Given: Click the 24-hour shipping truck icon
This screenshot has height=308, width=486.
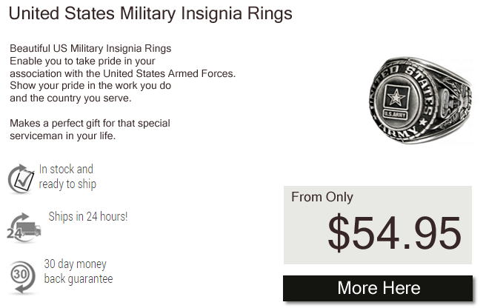Looking at the screenshot, I should 24,228.
